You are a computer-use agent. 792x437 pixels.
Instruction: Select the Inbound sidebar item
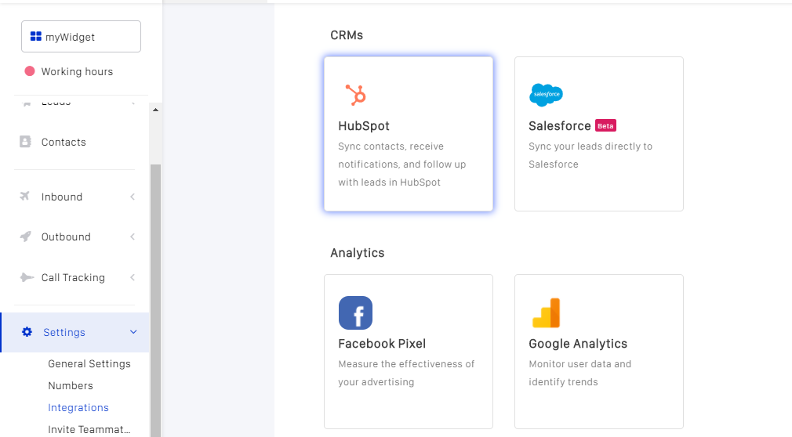(x=62, y=197)
